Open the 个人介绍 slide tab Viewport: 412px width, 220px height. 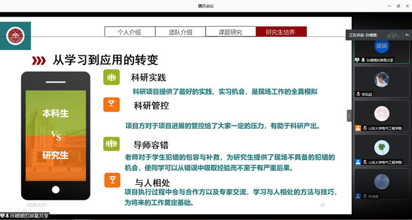130,32
